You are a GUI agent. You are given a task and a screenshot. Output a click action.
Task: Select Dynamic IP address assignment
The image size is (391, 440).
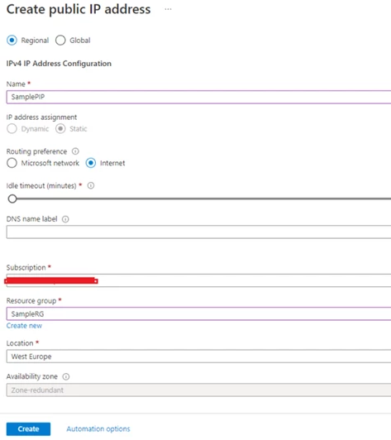pos(12,129)
